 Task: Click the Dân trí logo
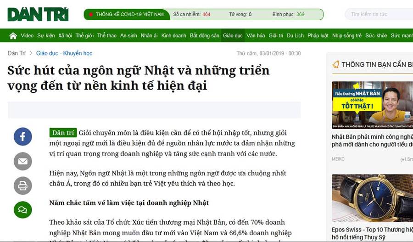38,14
